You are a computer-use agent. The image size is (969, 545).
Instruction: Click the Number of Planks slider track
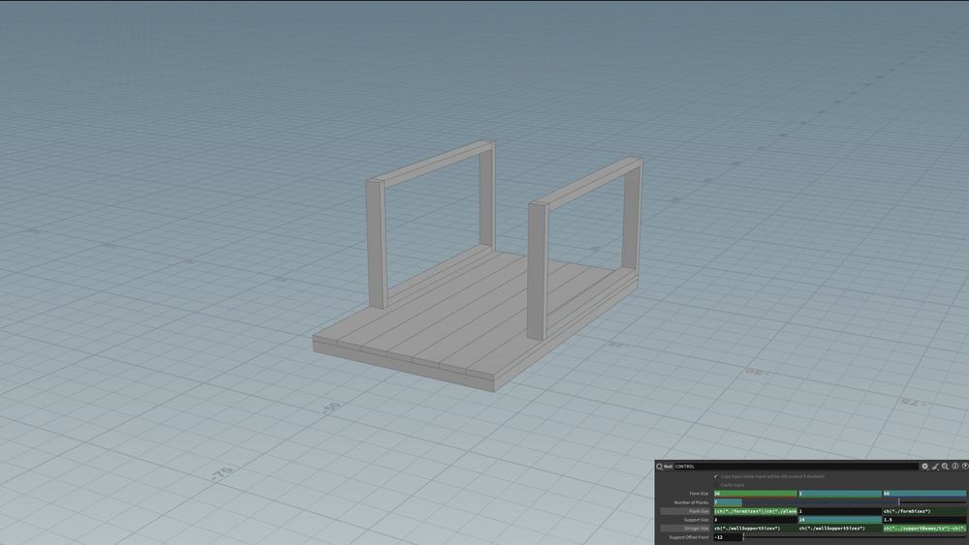point(855,502)
